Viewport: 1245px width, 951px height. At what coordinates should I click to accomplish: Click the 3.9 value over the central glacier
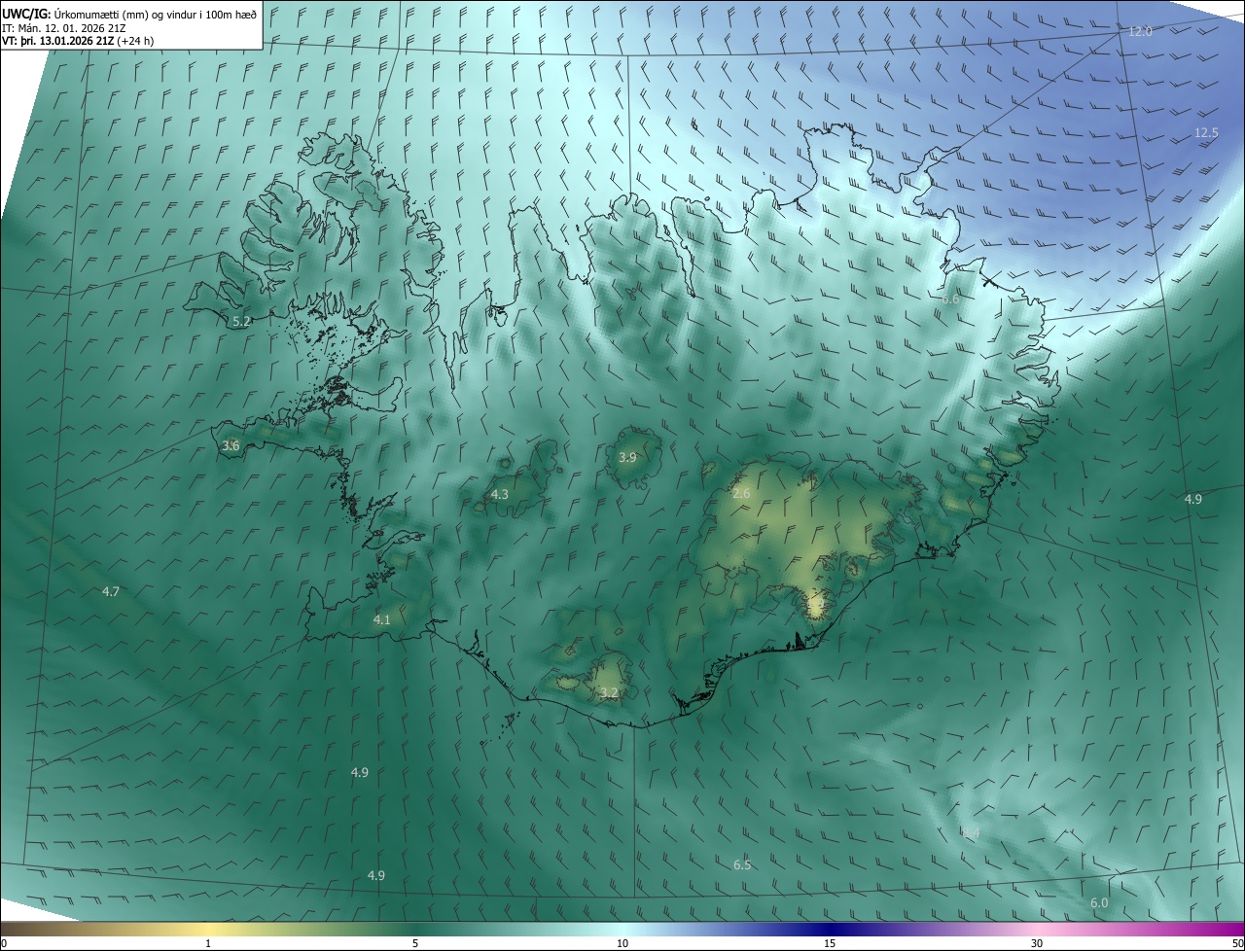627,457
